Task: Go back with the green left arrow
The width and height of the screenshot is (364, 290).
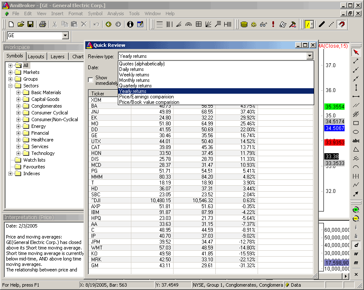Action: click(x=109, y=24)
